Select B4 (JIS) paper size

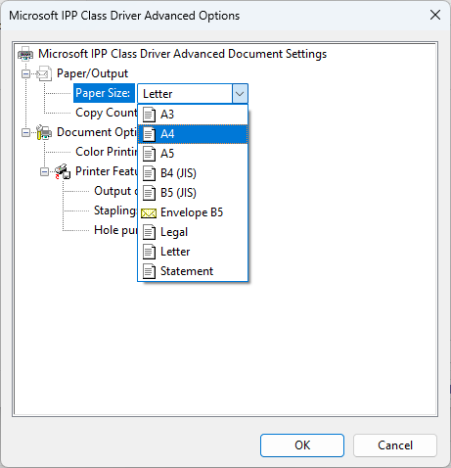tap(193, 173)
